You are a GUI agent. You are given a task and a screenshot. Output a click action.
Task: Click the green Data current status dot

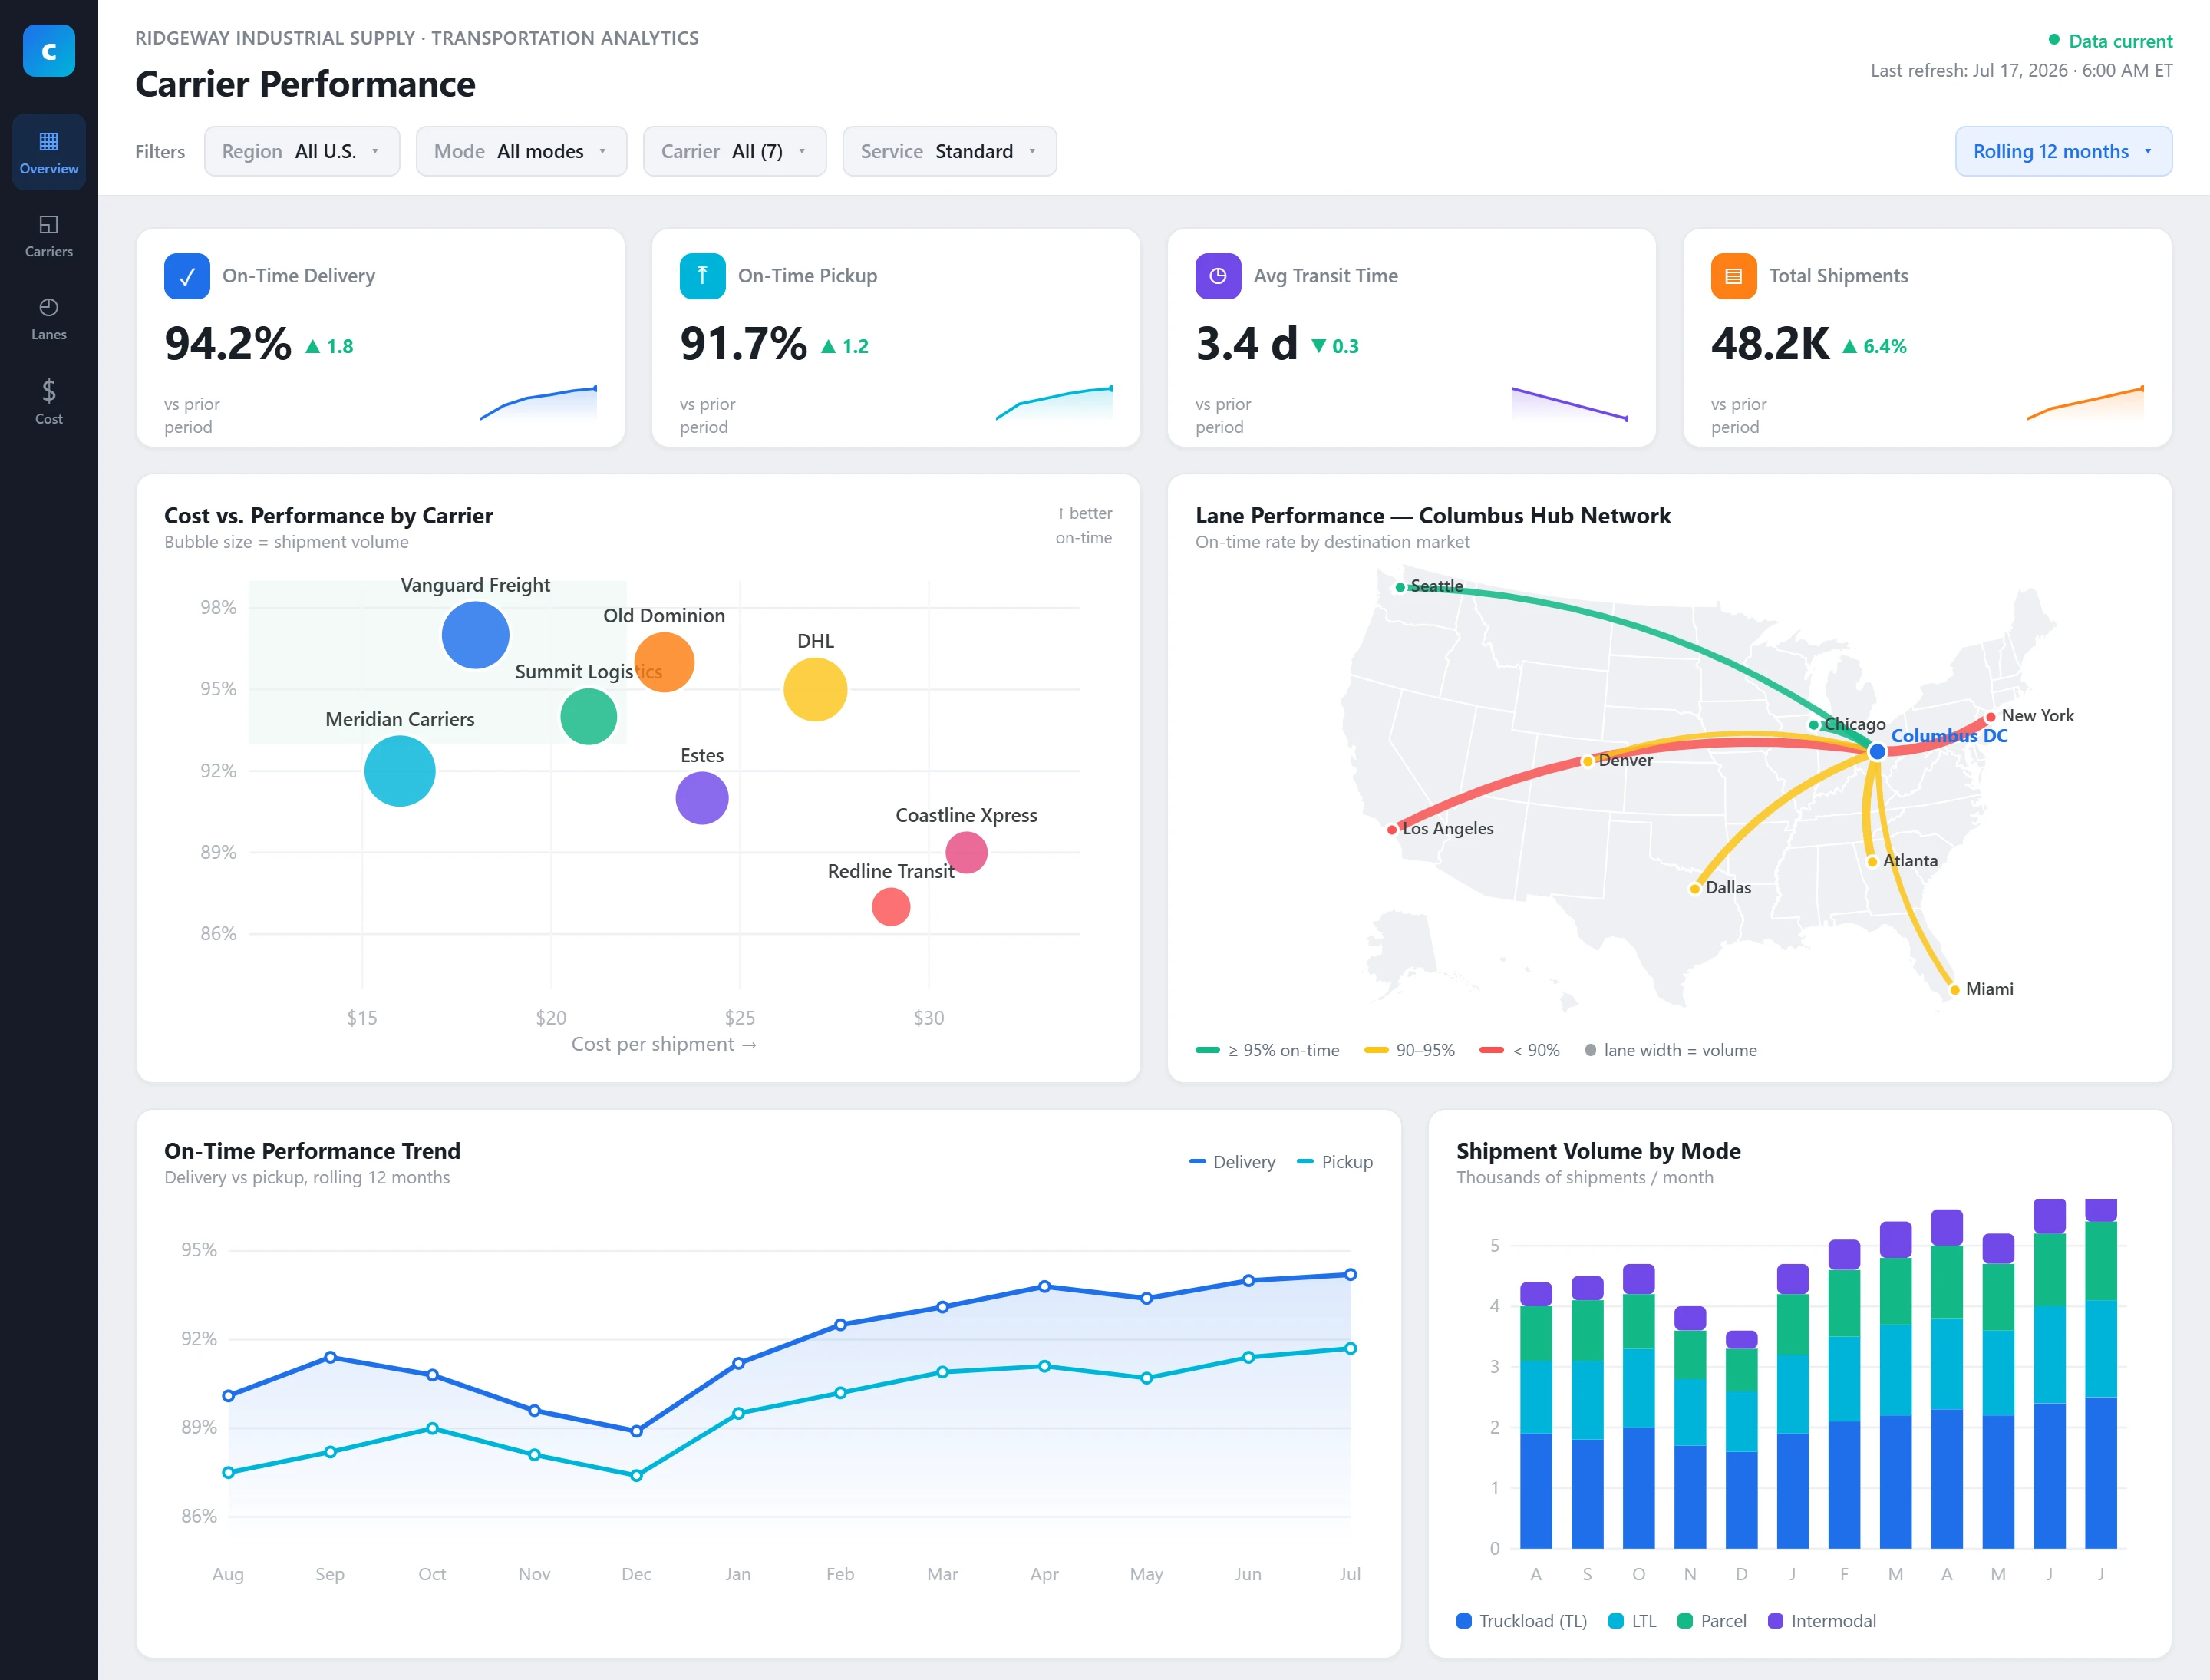click(x=2054, y=40)
